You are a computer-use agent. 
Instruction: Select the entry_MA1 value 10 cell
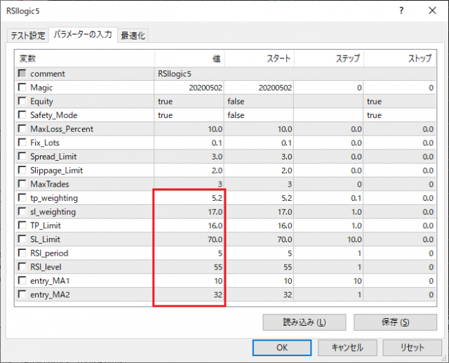click(189, 281)
